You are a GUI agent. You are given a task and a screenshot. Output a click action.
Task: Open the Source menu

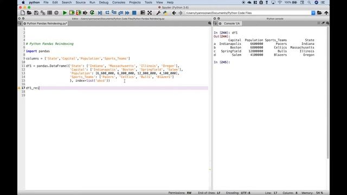(81, 2)
